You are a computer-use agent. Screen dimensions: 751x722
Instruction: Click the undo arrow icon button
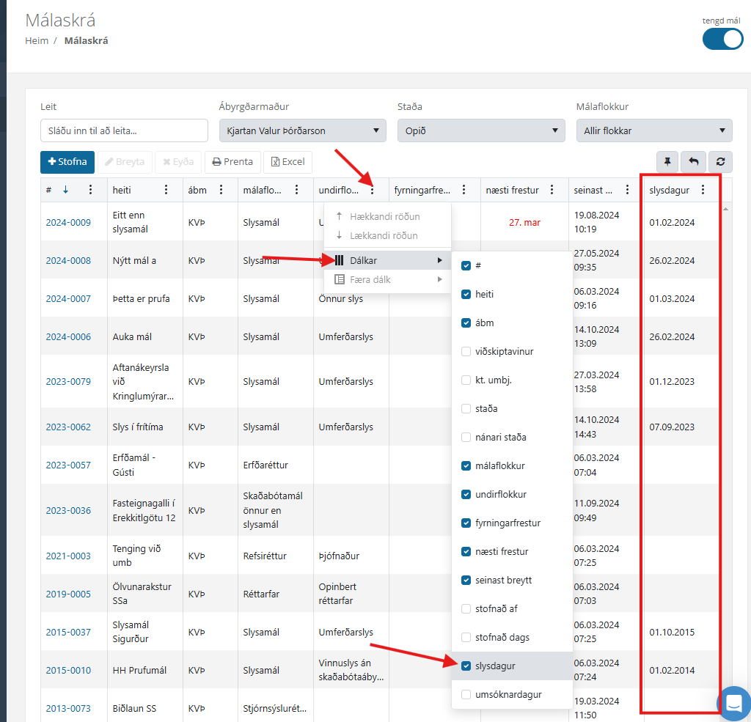click(694, 162)
